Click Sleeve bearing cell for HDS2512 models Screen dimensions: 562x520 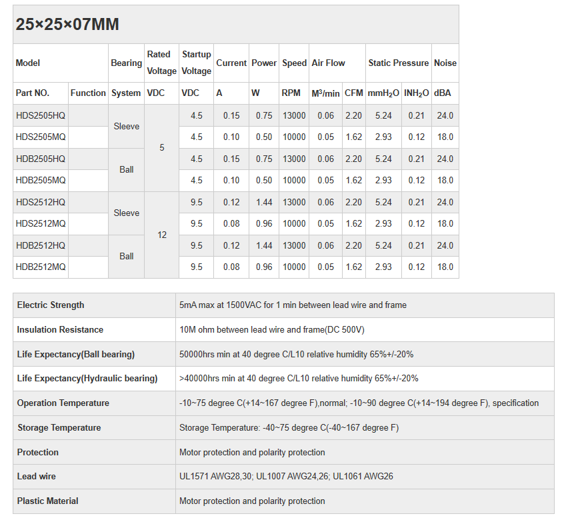tap(126, 213)
